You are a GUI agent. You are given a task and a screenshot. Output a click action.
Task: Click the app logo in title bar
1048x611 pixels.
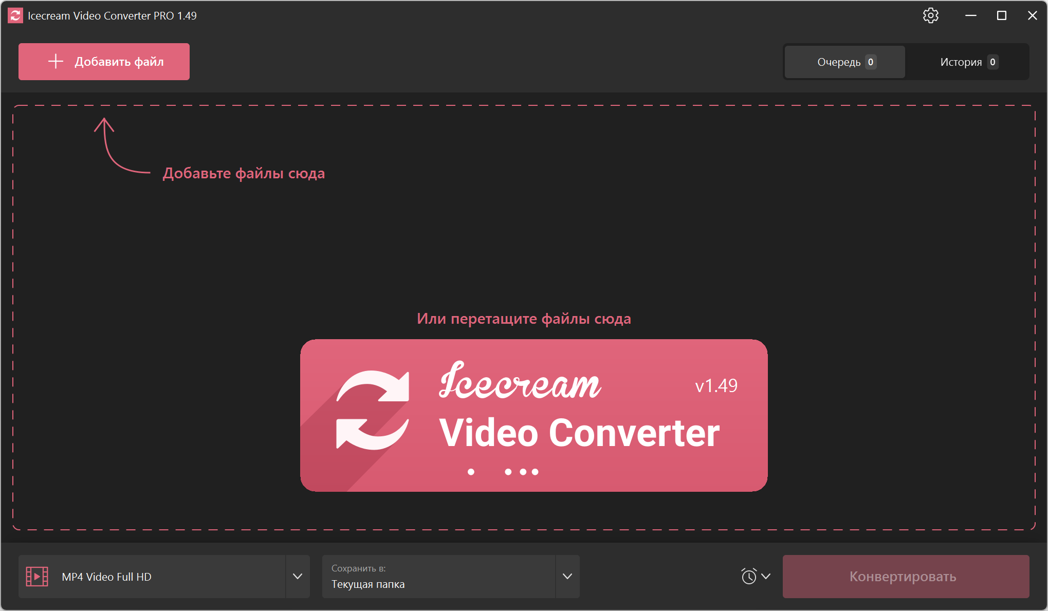click(15, 15)
